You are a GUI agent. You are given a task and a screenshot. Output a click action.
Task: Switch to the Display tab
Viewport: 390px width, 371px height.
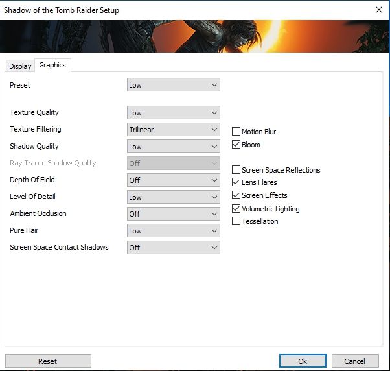(x=20, y=66)
